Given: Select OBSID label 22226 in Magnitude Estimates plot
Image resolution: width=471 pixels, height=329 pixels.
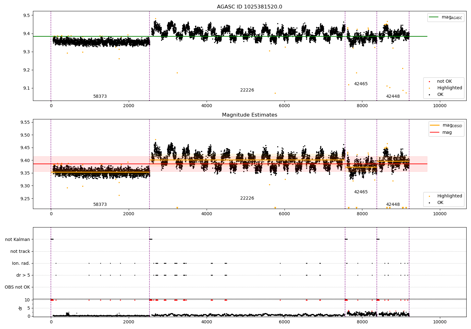Looking at the screenshot, I should click(247, 198).
